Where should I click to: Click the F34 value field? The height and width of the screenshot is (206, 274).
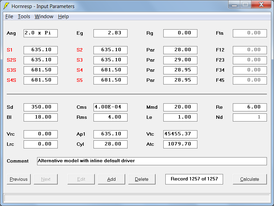[x=250, y=70]
